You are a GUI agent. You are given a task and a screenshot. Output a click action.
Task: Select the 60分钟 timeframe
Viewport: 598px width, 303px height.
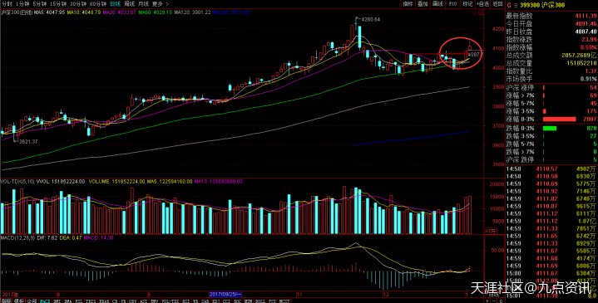point(98,4)
